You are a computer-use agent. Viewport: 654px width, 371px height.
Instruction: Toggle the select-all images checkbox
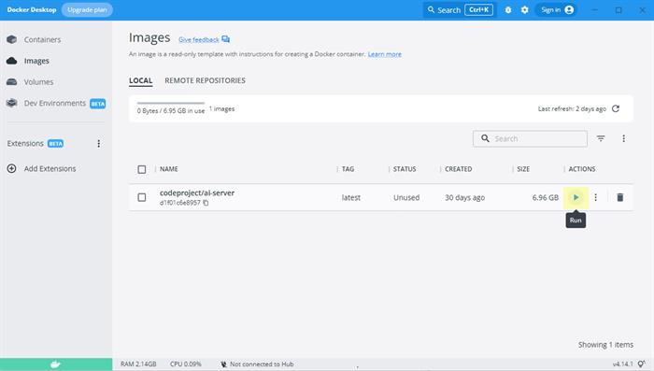[142, 169]
